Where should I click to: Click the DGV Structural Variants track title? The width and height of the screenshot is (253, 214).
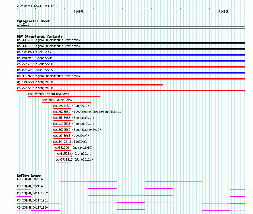[x=40, y=36]
